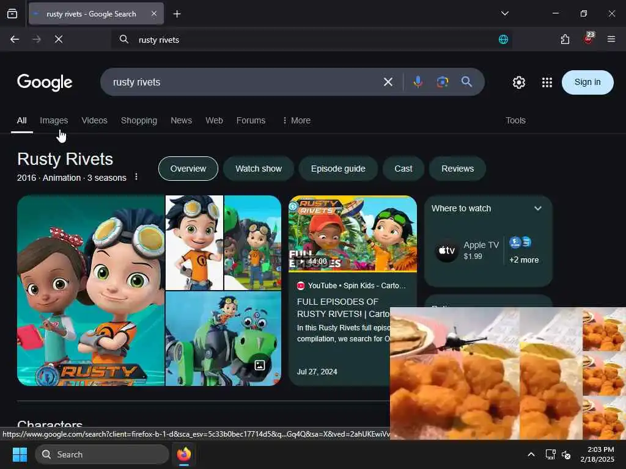The image size is (626, 469).
Task: Open the more images gallery icon
Action: pyautogui.click(x=260, y=365)
